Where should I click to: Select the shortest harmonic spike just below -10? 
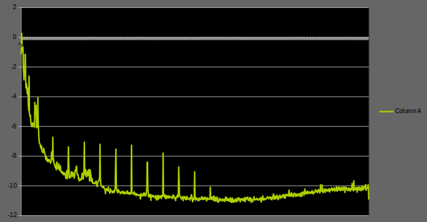pos(210,188)
